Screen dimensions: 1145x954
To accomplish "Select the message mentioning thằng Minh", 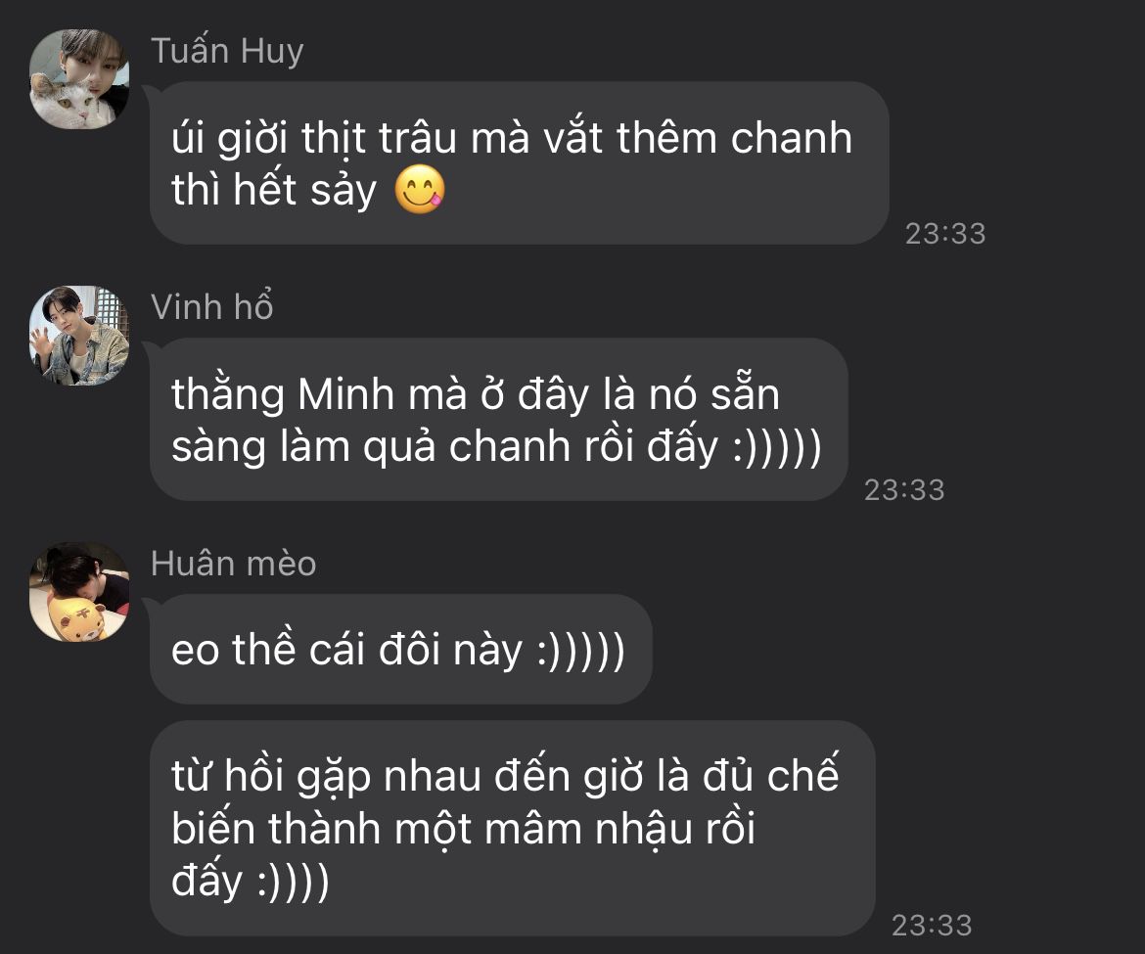I will tap(499, 419).
